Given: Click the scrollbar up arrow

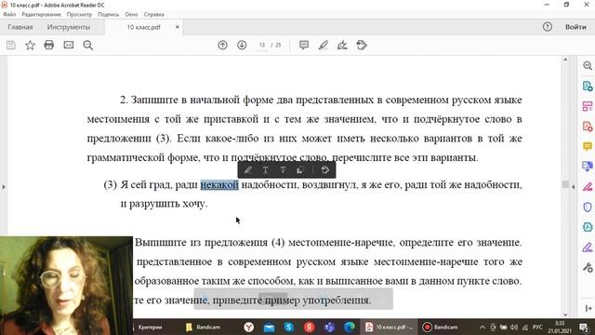Looking at the screenshot, I should [x=565, y=60].
